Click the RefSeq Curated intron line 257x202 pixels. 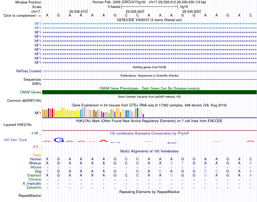click(149, 71)
